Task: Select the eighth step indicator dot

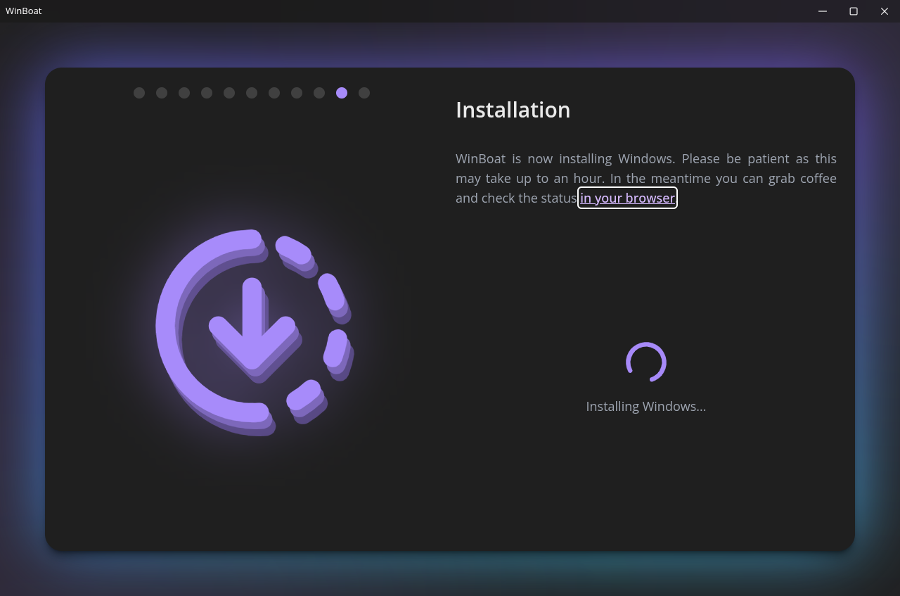Action: tap(297, 93)
